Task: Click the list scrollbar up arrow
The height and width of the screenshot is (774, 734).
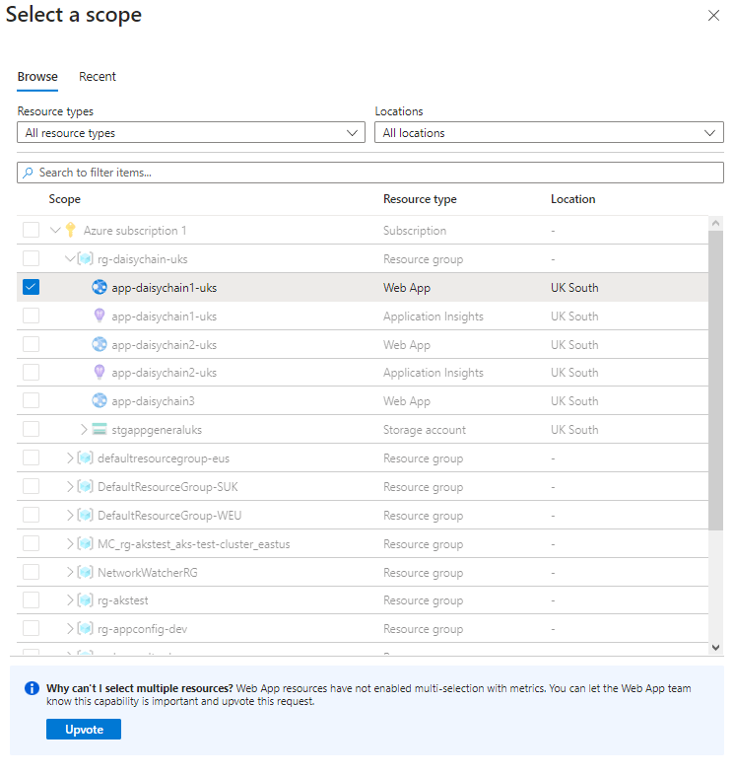Action: point(715,223)
